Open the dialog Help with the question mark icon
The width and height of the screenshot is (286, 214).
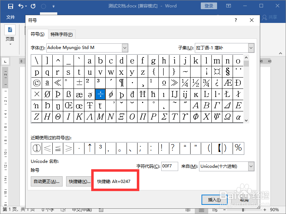click(235, 20)
